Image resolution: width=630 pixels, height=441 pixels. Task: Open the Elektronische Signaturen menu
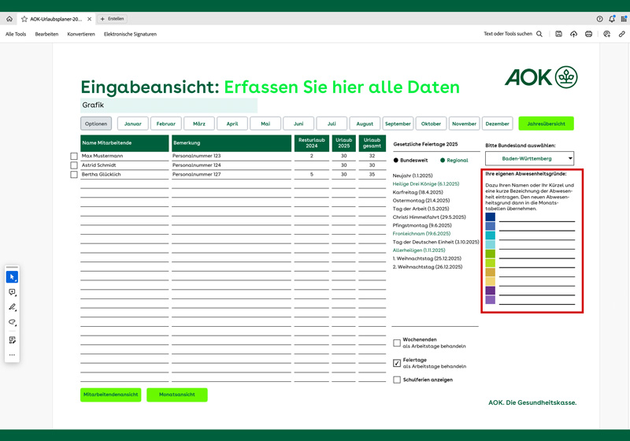pyautogui.click(x=130, y=34)
